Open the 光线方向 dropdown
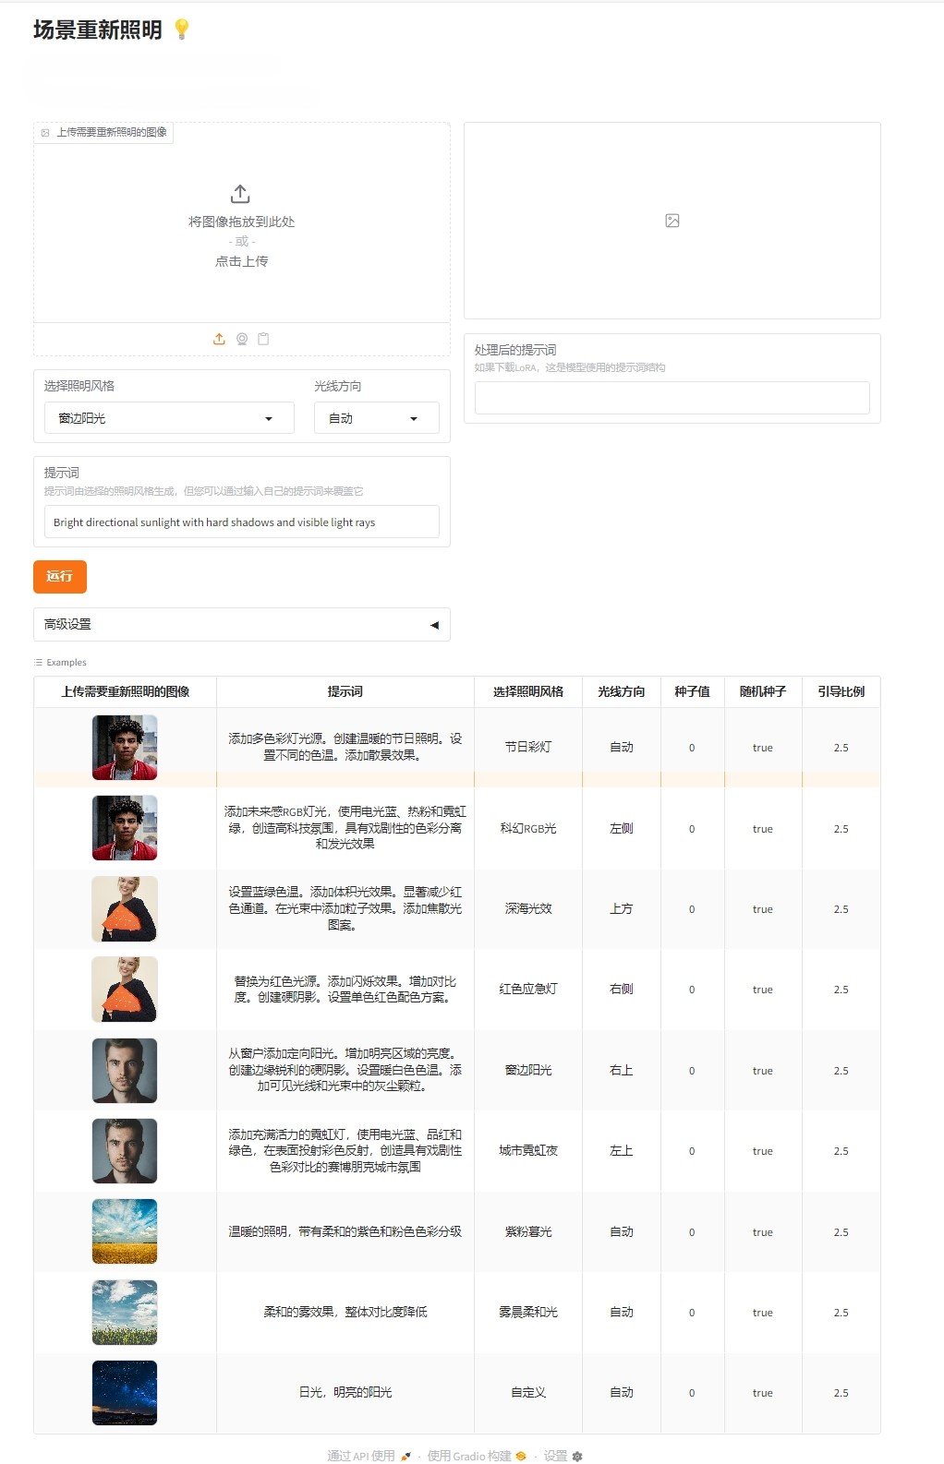944x1464 pixels. pos(376,418)
